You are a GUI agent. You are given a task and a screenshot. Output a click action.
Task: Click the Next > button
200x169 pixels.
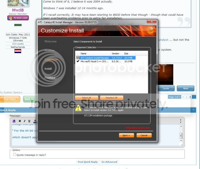126,135
